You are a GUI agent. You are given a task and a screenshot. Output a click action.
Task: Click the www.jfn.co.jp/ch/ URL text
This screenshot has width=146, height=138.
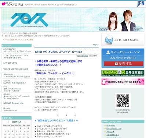point(123,110)
